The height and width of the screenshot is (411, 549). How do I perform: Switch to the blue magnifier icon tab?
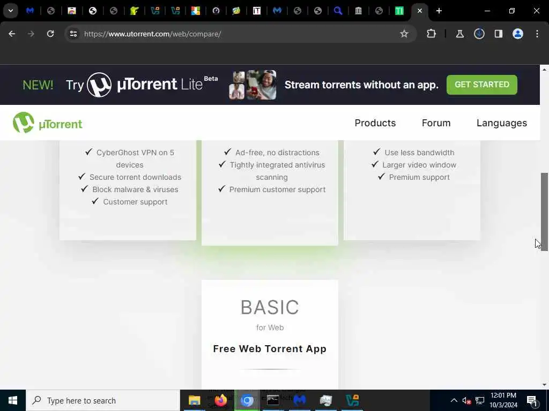pyautogui.click(x=338, y=11)
